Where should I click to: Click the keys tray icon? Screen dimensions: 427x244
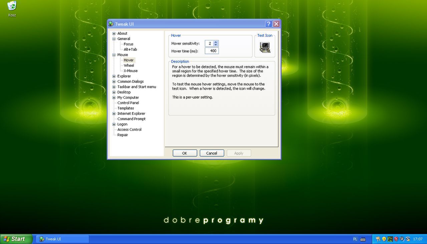click(x=378, y=239)
